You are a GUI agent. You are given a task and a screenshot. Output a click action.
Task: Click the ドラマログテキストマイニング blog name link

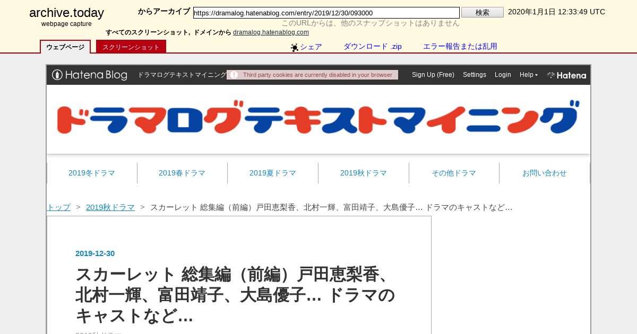[182, 75]
